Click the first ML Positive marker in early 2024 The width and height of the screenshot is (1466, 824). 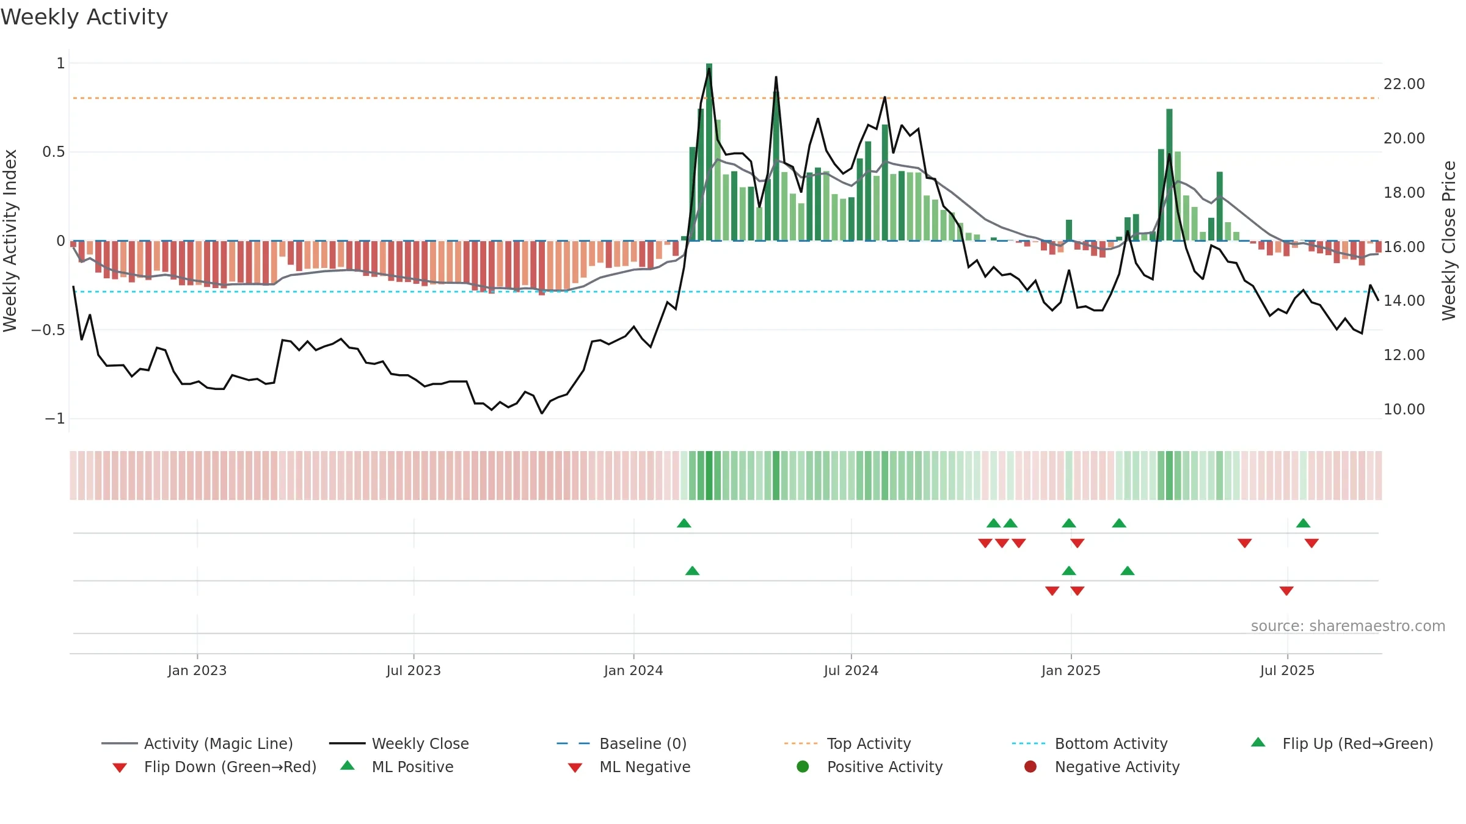[692, 571]
